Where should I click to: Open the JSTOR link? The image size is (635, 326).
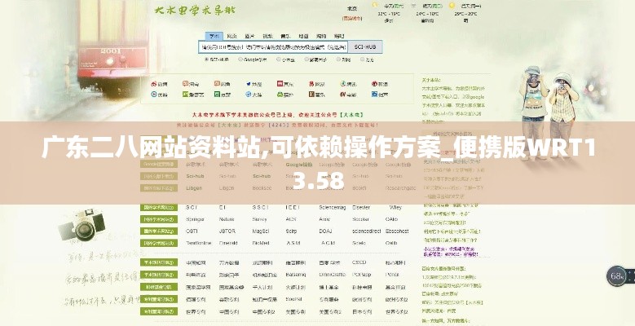227,231
